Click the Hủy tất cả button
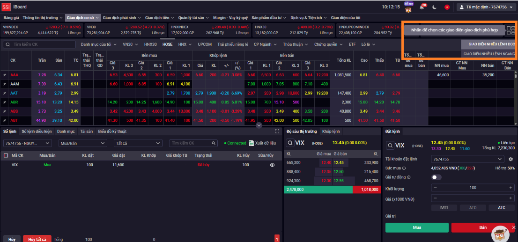Image resolution: width=518 pixels, height=242 pixels. (37, 239)
